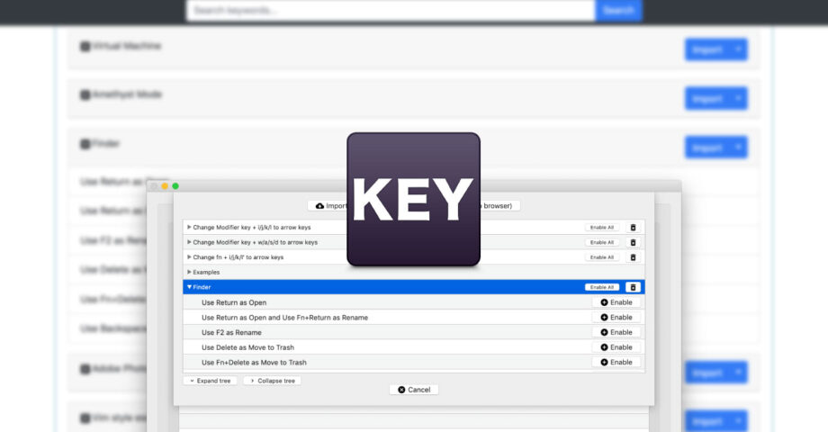
Task: Click trash icon for 'Change Modifier key + w/a/s/d' row
Action: point(633,242)
